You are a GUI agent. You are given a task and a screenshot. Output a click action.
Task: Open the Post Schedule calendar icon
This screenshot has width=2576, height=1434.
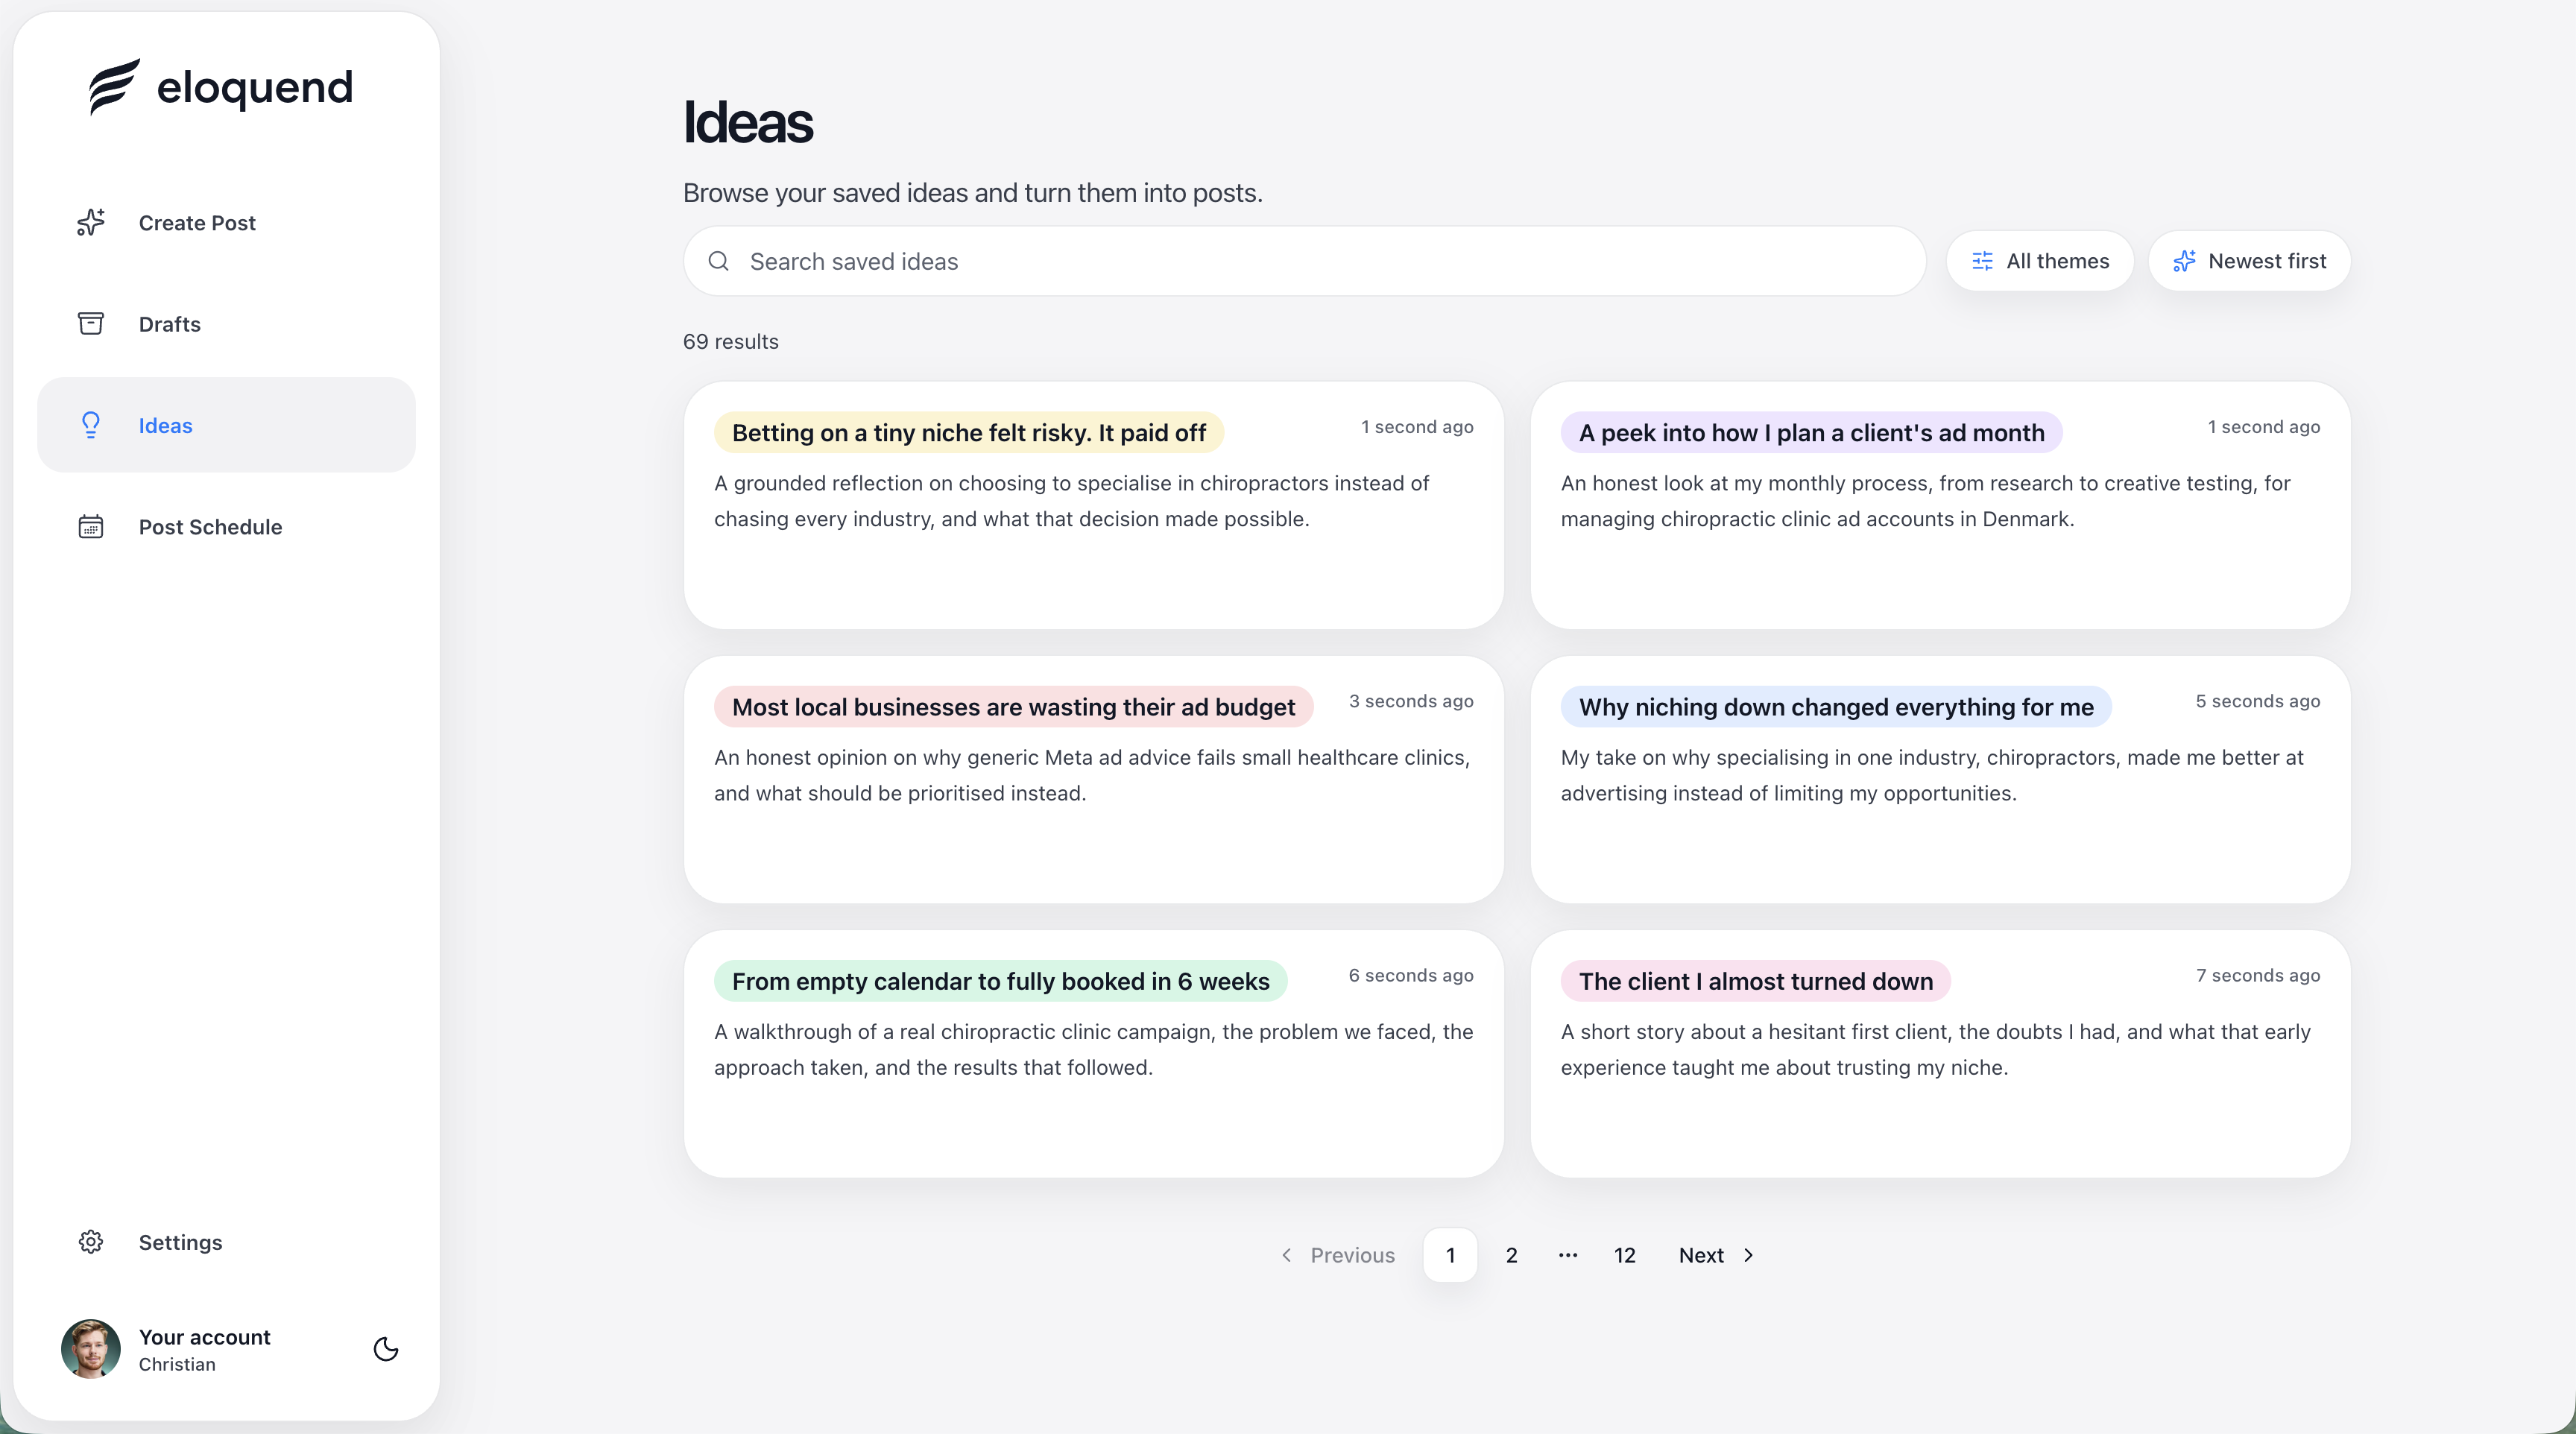[91, 526]
